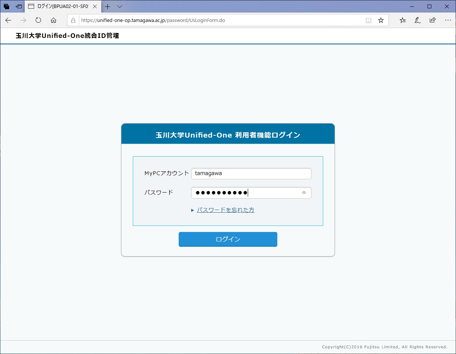Open the favorites hub list

[403, 20]
